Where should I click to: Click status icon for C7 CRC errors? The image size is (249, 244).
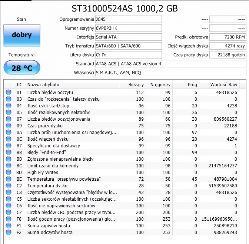click(x=9, y=212)
